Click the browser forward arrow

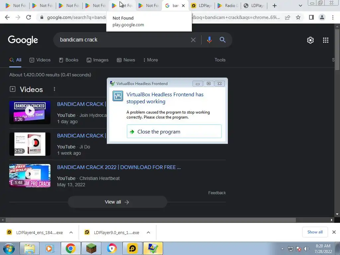(x=18, y=17)
